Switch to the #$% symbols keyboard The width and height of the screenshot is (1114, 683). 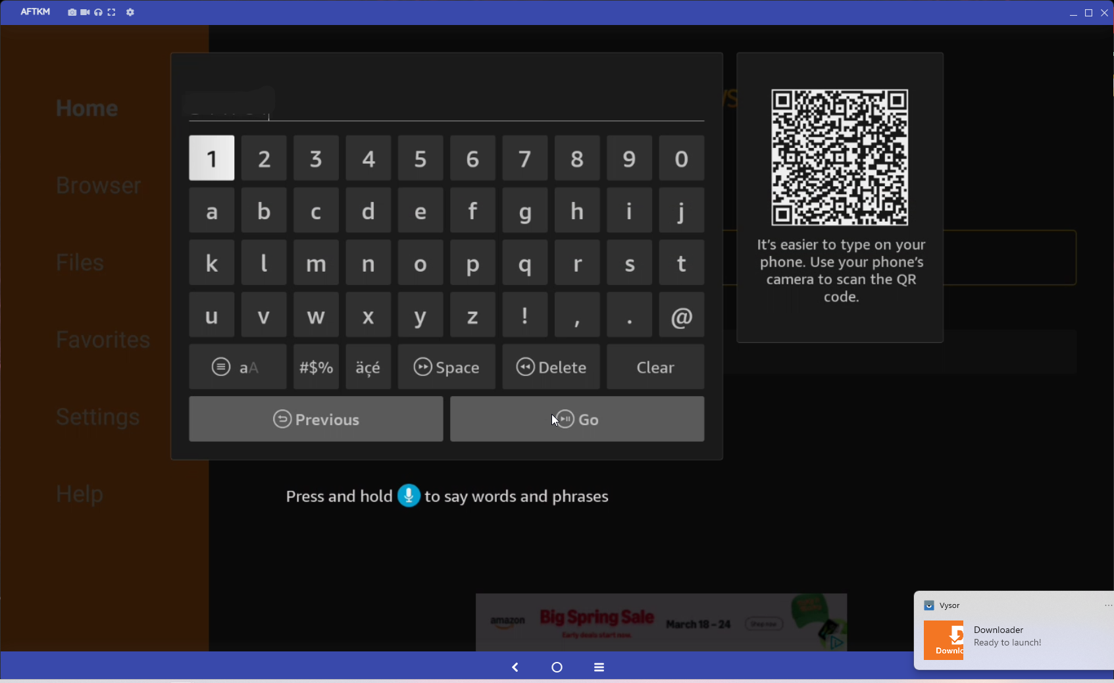click(316, 367)
